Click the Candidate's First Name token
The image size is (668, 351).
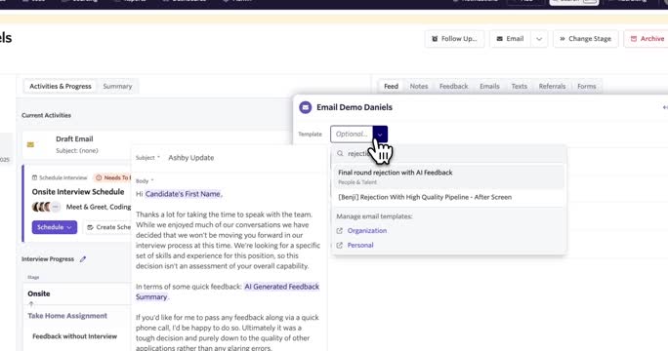183,194
